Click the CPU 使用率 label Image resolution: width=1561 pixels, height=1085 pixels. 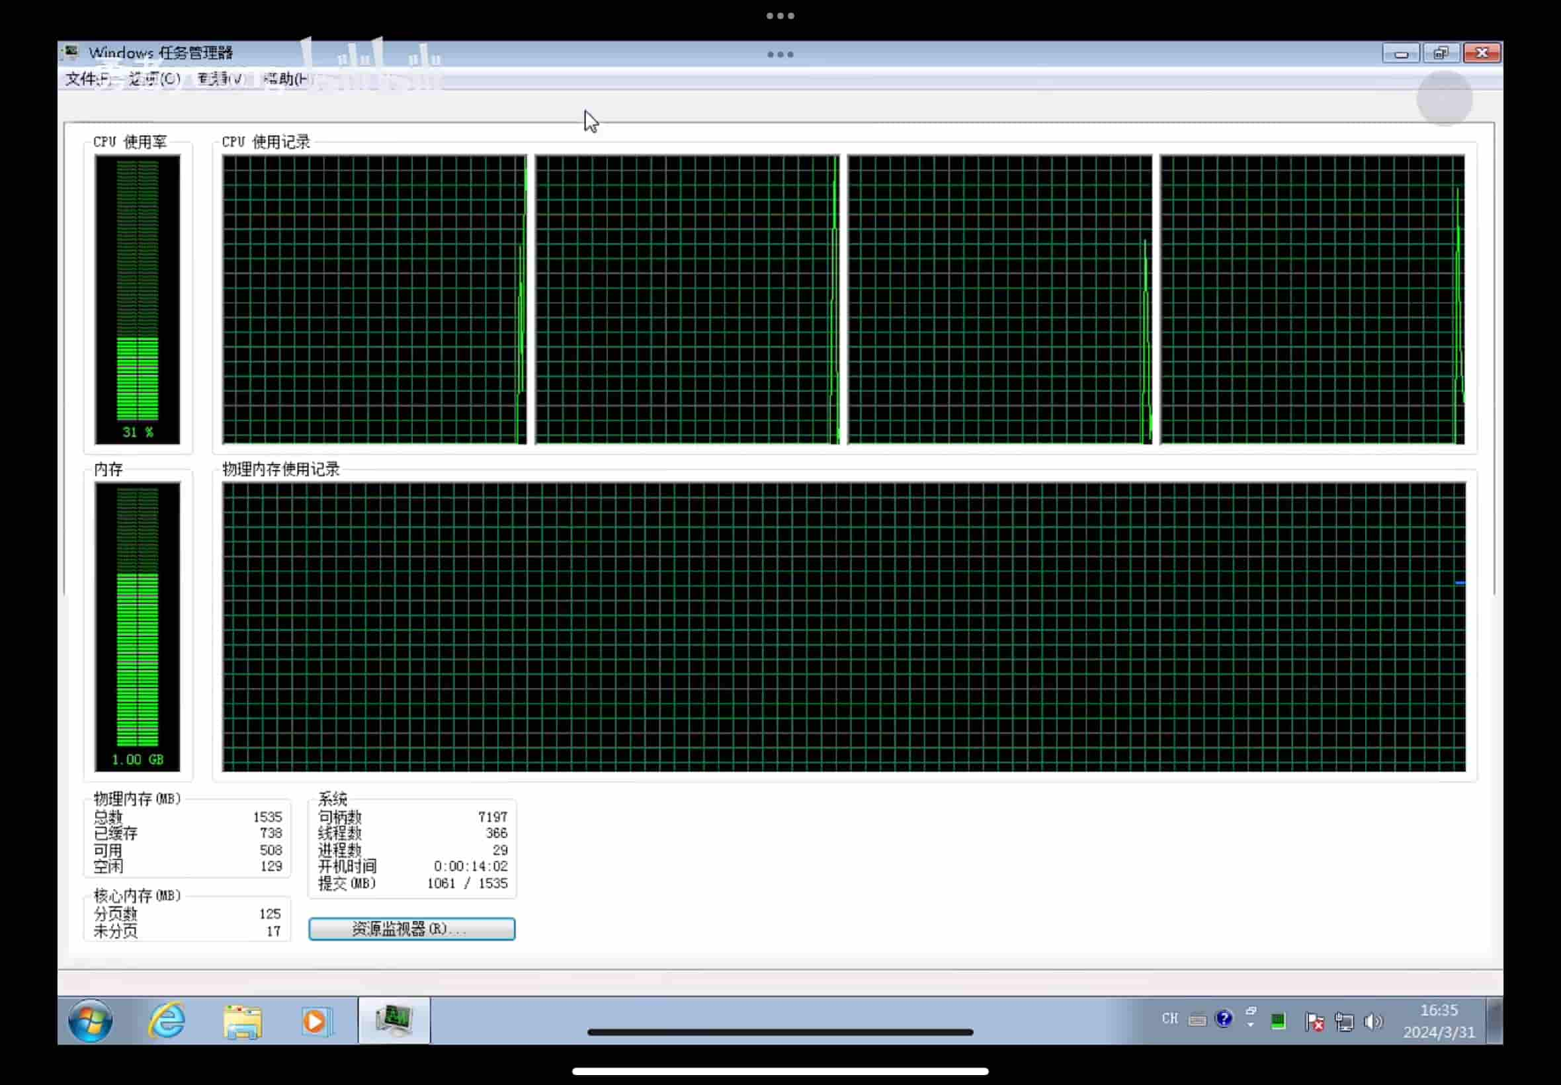(x=130, y=142)
